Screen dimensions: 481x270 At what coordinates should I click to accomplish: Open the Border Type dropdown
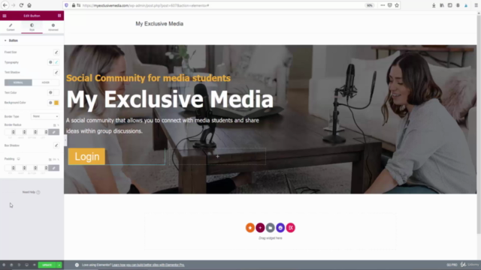(45, 116)
